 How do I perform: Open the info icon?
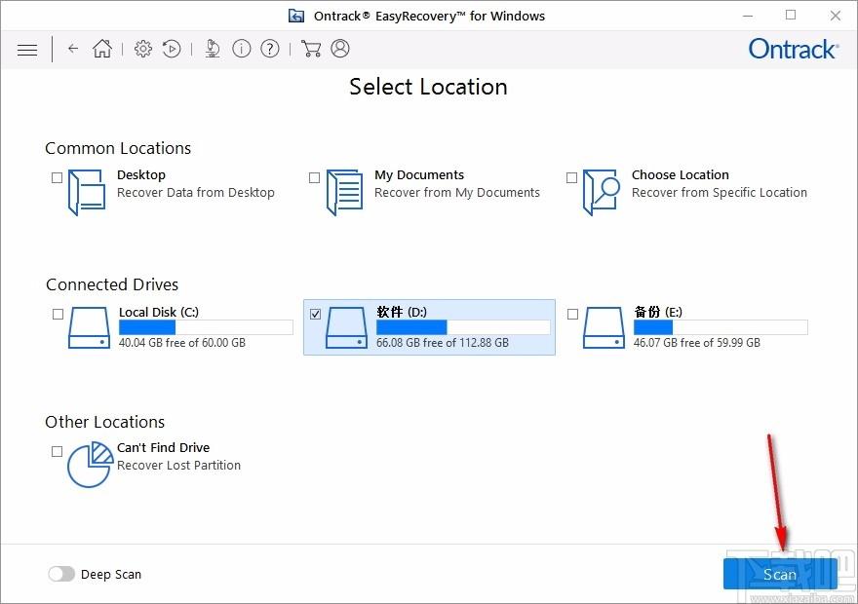pos(242,49)
